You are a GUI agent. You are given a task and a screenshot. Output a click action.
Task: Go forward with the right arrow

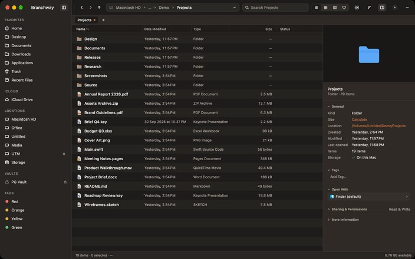click(90, 8)
